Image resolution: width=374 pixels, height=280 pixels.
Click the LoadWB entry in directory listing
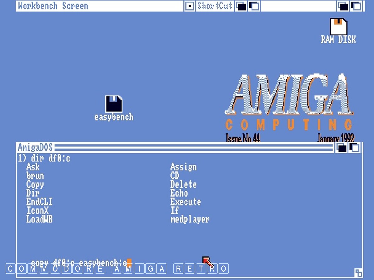click(x=39, y=219)
